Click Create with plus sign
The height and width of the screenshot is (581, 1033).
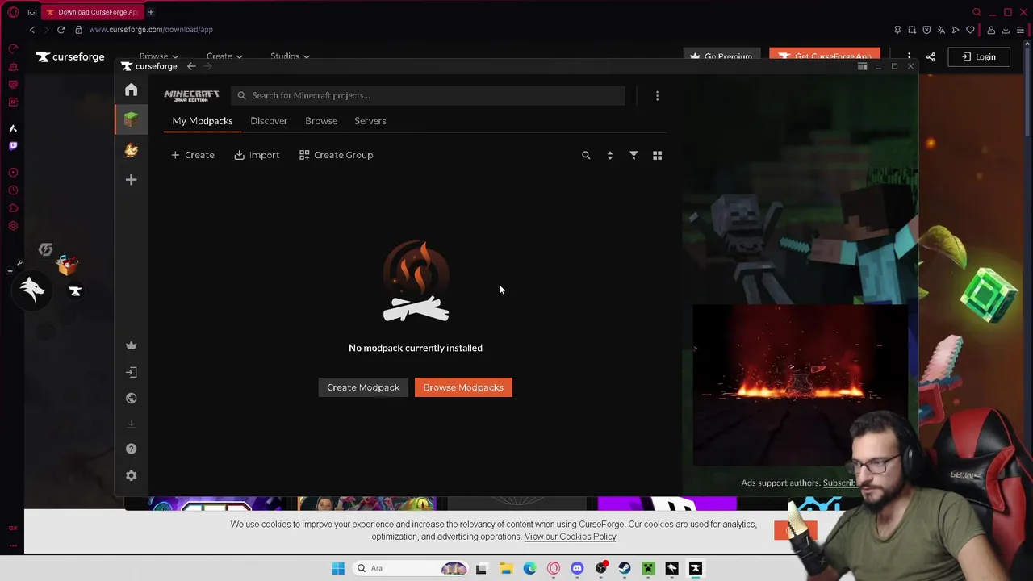pos(192,155)
